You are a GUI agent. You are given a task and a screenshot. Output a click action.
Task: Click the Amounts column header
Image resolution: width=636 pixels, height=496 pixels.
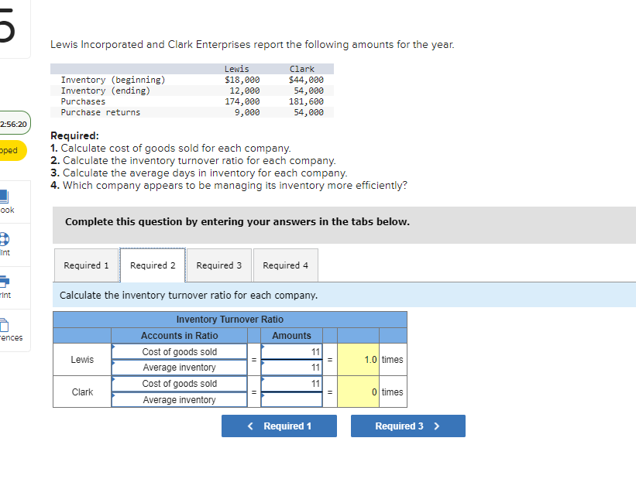pyautogui.click(x=291, y=336)
